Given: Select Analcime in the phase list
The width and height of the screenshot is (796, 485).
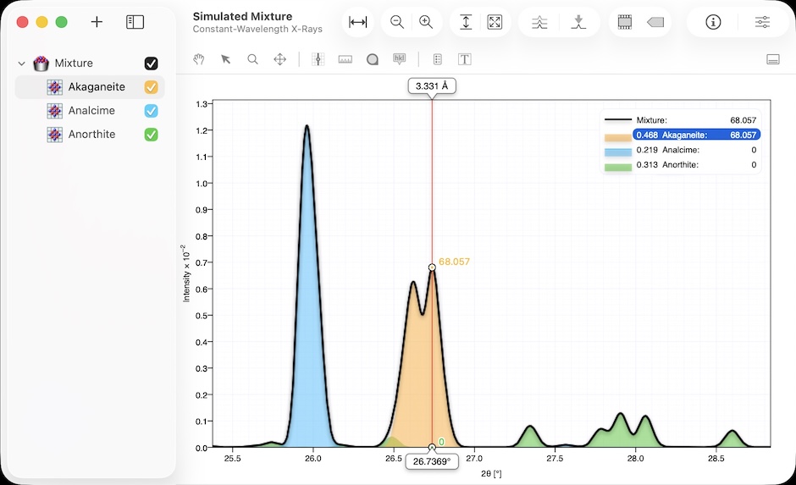Looking at the screenshot, I should pos(91,111).
